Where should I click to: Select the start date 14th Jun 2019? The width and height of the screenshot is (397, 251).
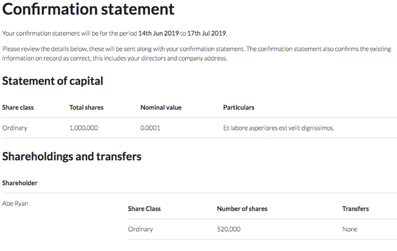159,33
